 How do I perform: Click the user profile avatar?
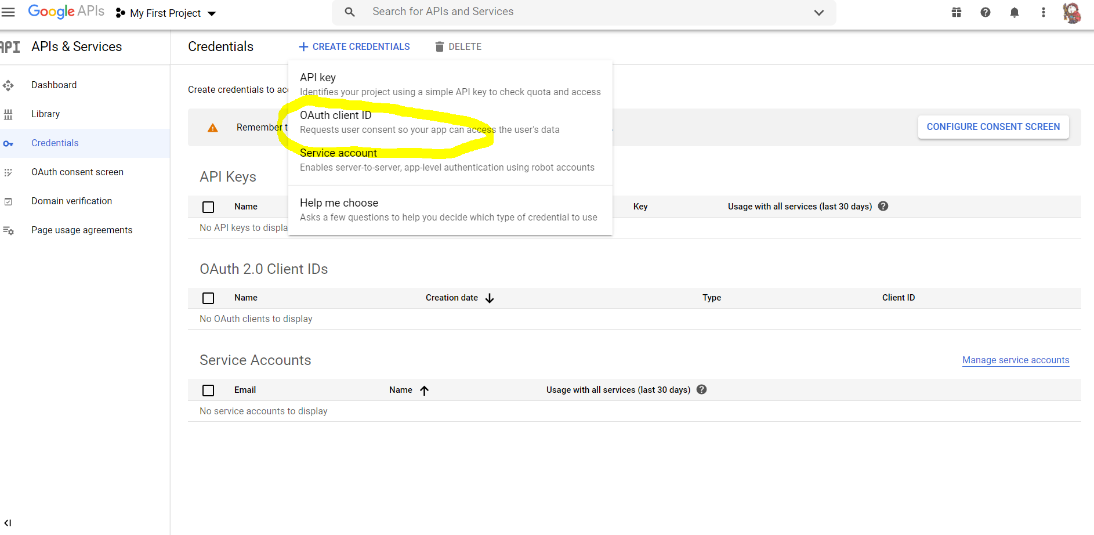coord(1071,12)
